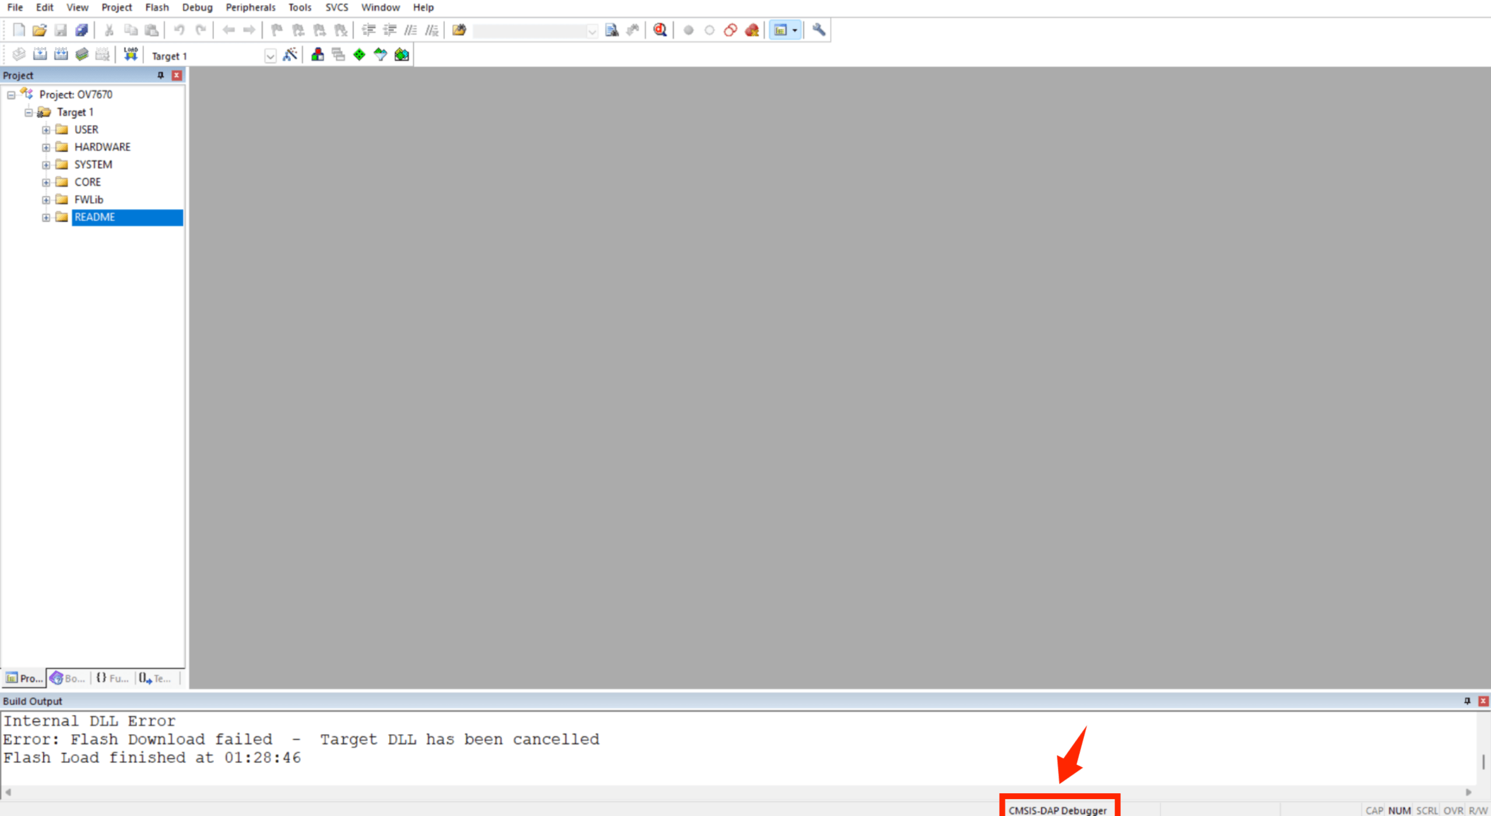Click the Undo toolbar icon

click(x=180, y=30)
